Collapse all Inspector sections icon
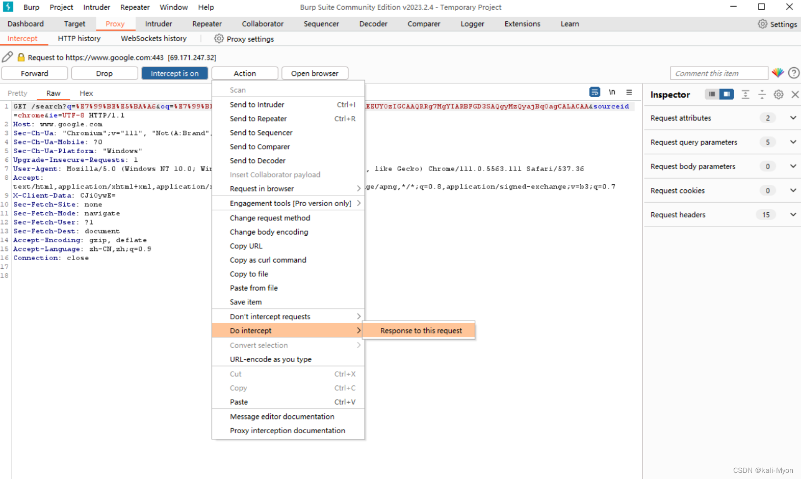 click(x=762, y=94)
